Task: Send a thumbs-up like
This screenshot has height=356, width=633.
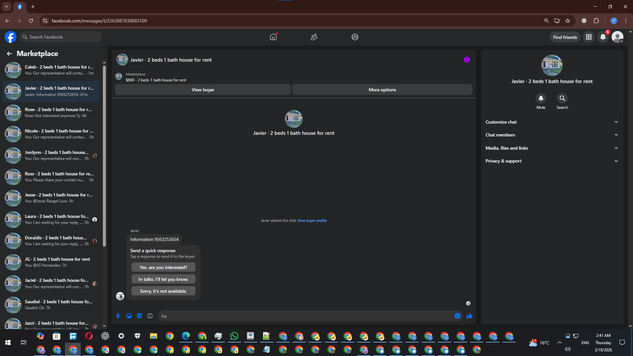Action: point(469,316)
